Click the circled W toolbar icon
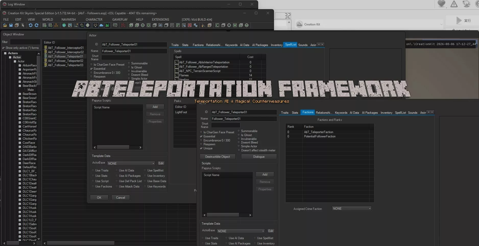479x246 pixels. 247,25
